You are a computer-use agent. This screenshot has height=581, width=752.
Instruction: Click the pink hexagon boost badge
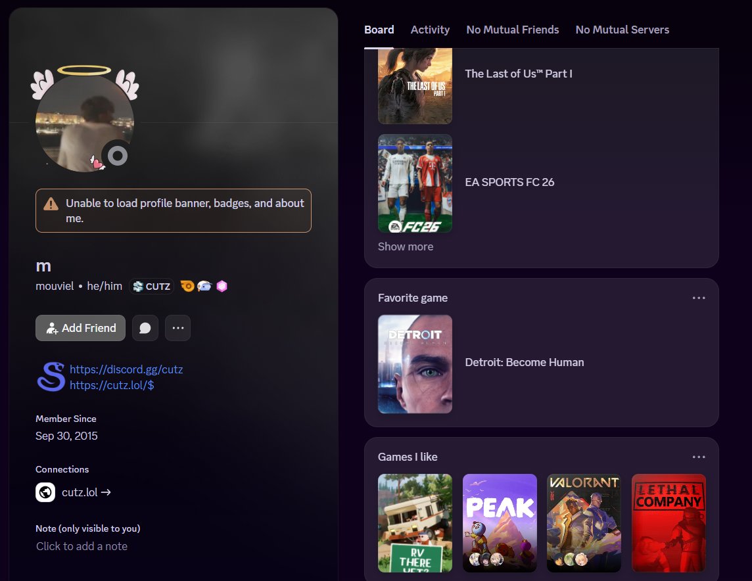[x=222, y=286]
